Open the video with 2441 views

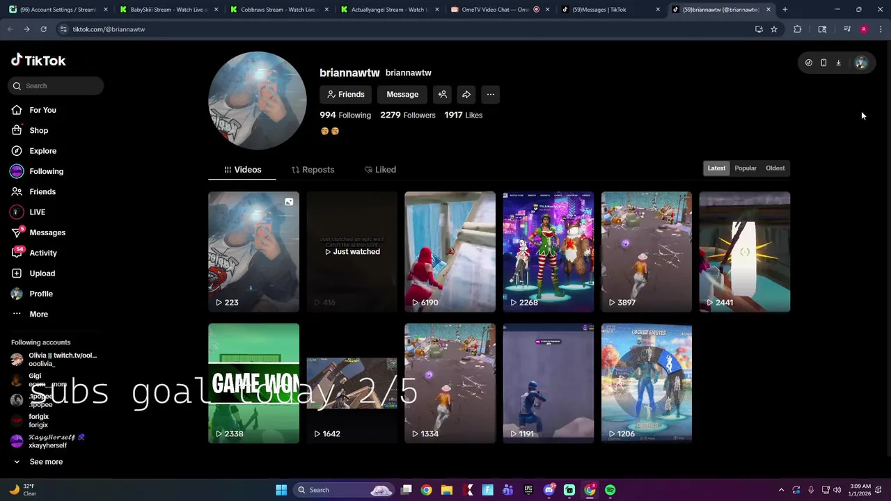click(744, 252)
